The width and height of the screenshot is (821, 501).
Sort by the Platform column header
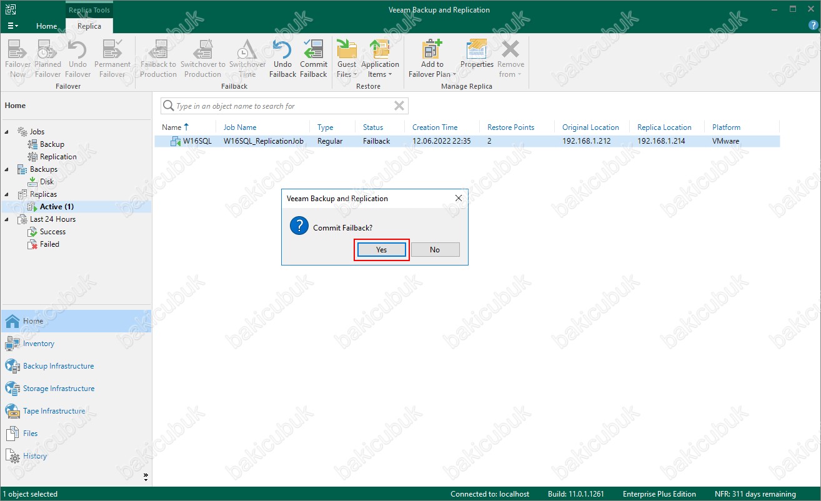726,127
